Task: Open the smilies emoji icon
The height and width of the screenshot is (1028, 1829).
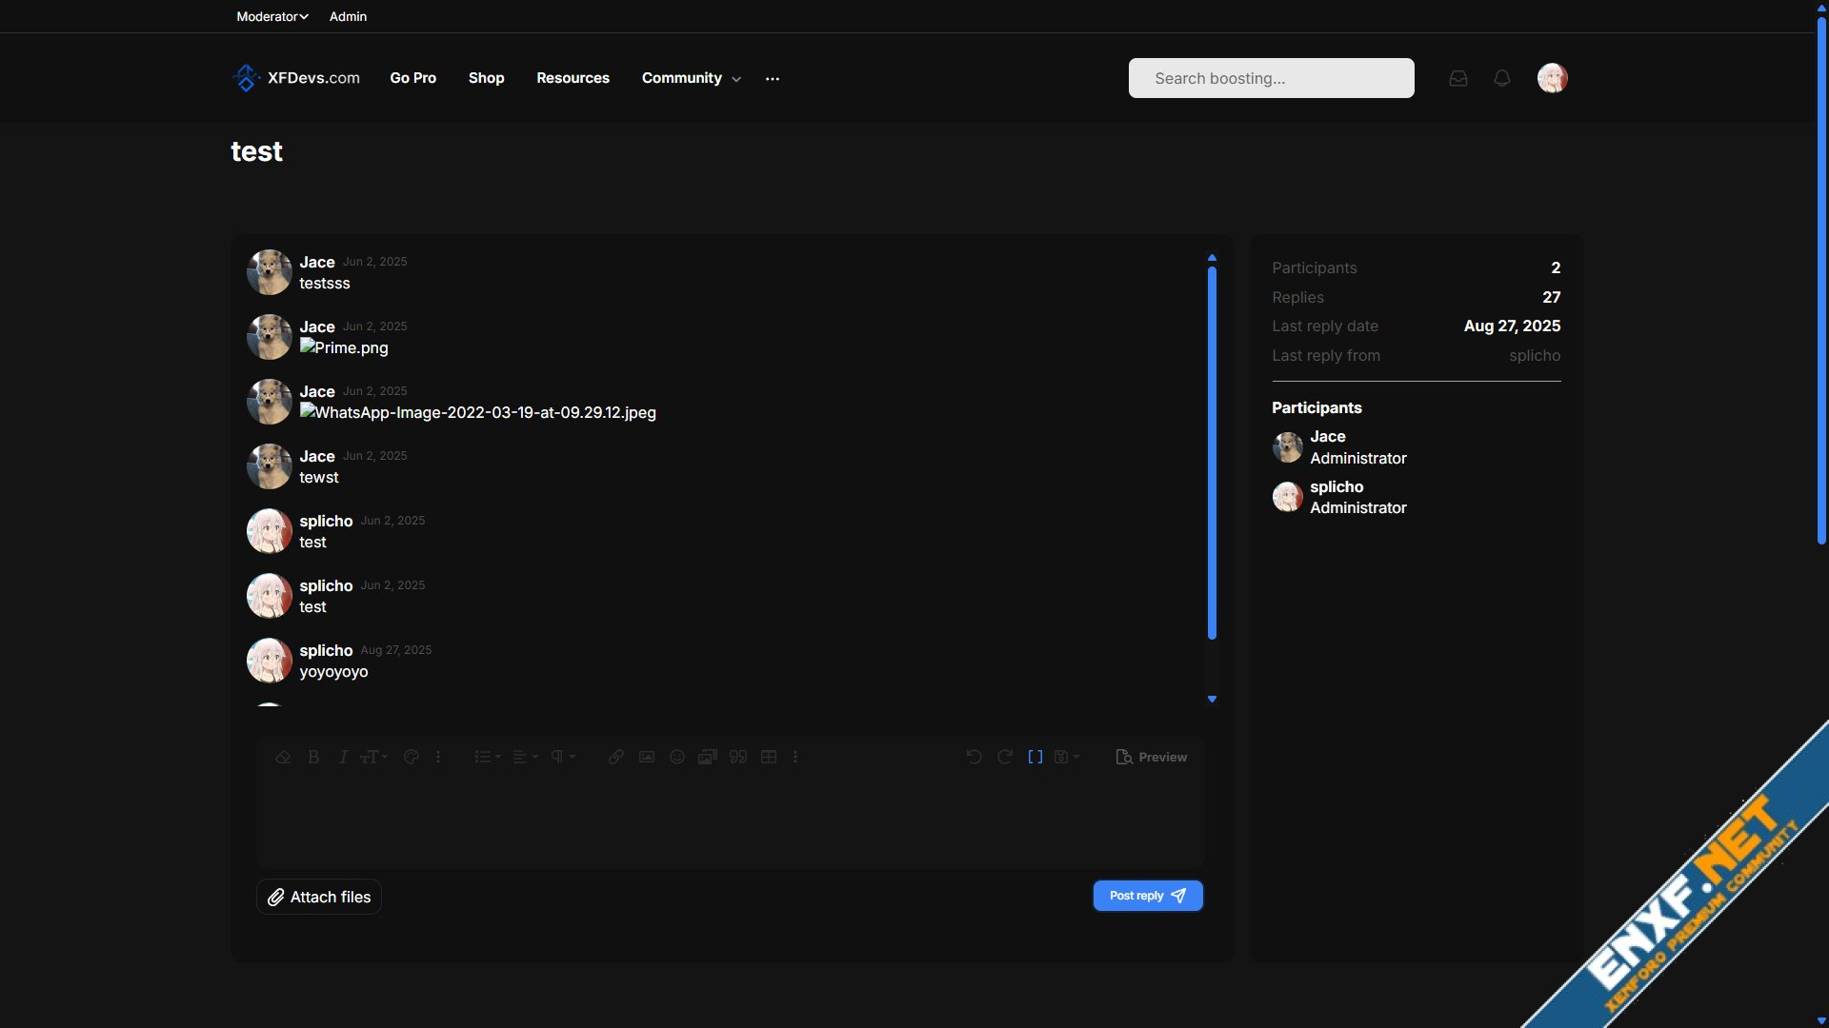Action: 677,757
